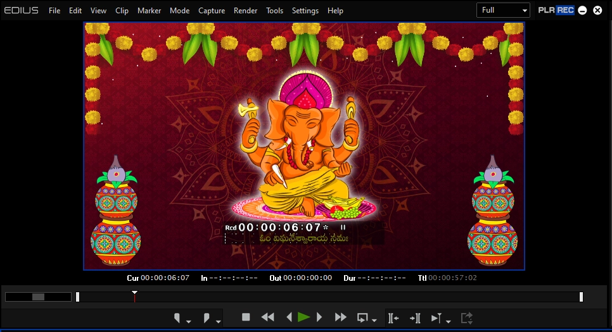Click the Out timecode value 00:00:00:00
The image size is (612, 332).
307,278
